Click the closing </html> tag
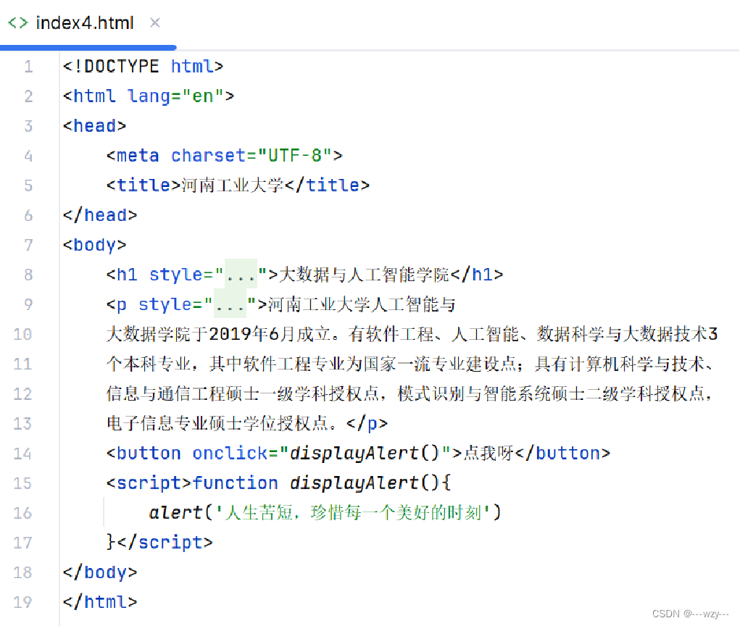Image resolution: width=740 pixels, height=626 pixels. click(100, 602)
